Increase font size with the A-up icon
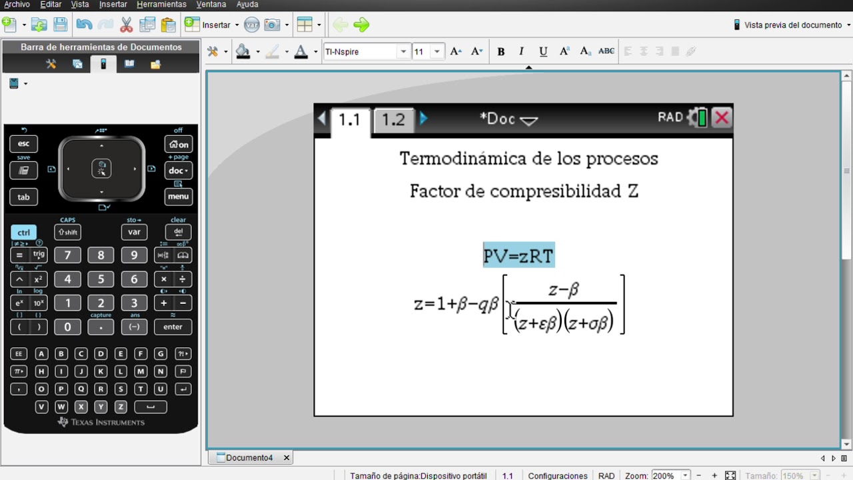853x480 pixels. pyautogui.click(x=456, y=51)
